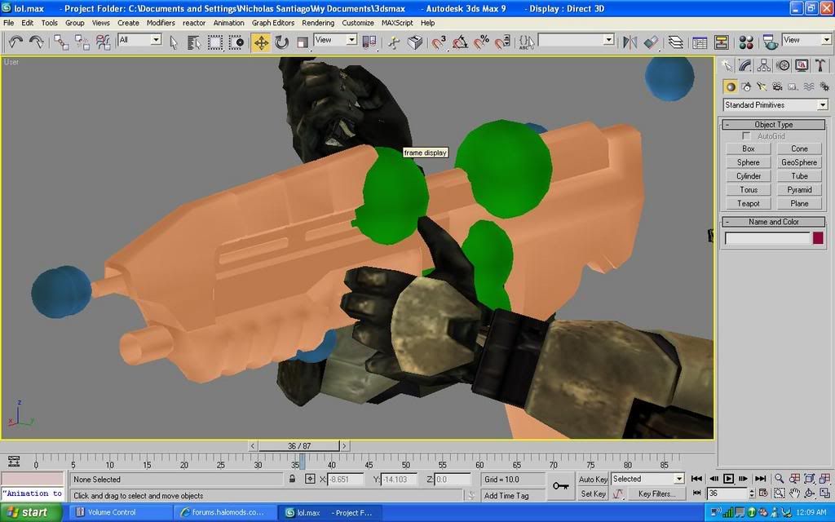
Task: Open the Animation menu
Action: (228, 23)
